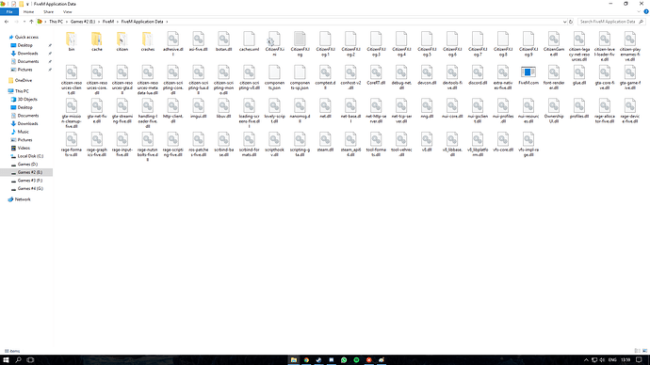Click This PC in the address path
This screenshot has height=365, width=650.
[56, 22]
